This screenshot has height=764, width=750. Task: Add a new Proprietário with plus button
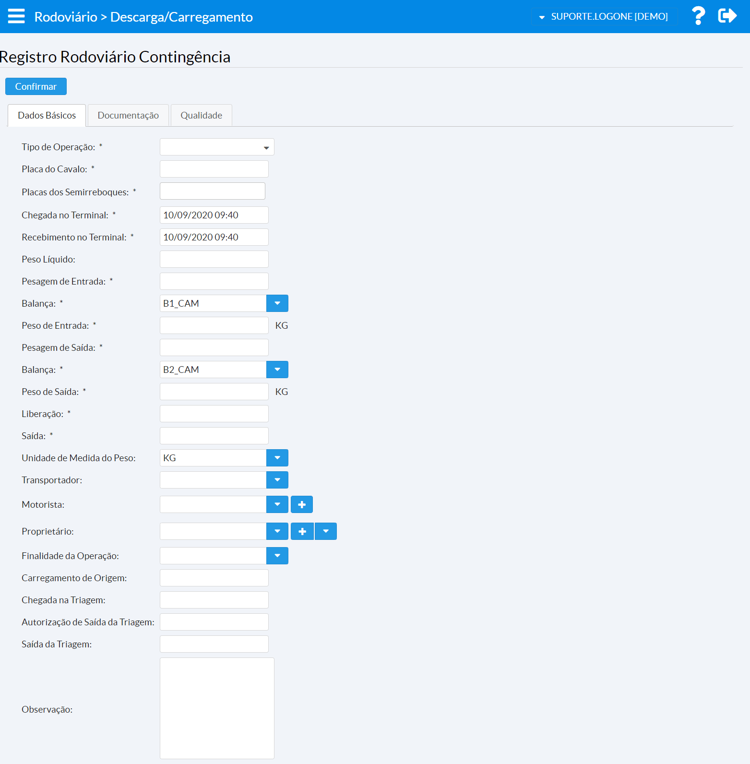(302, 531)
